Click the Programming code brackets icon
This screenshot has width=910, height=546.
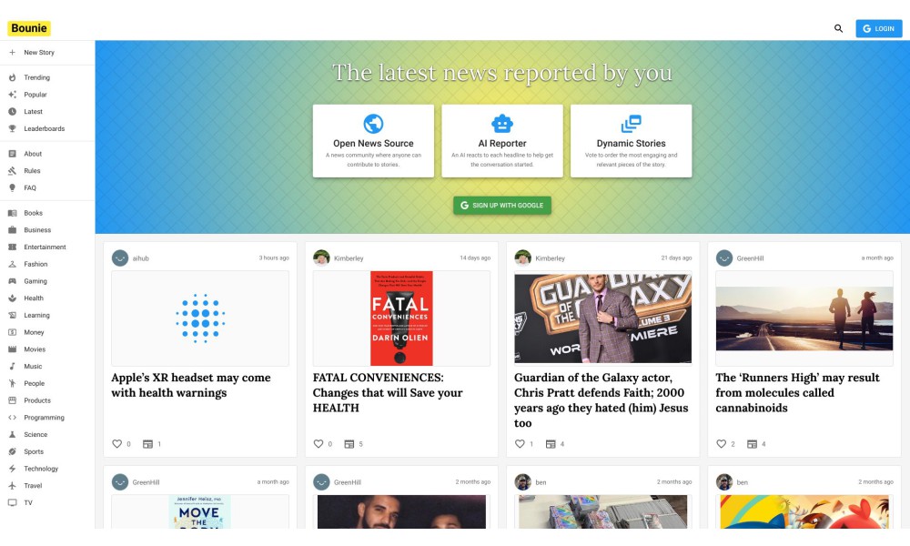coord(12,417)
